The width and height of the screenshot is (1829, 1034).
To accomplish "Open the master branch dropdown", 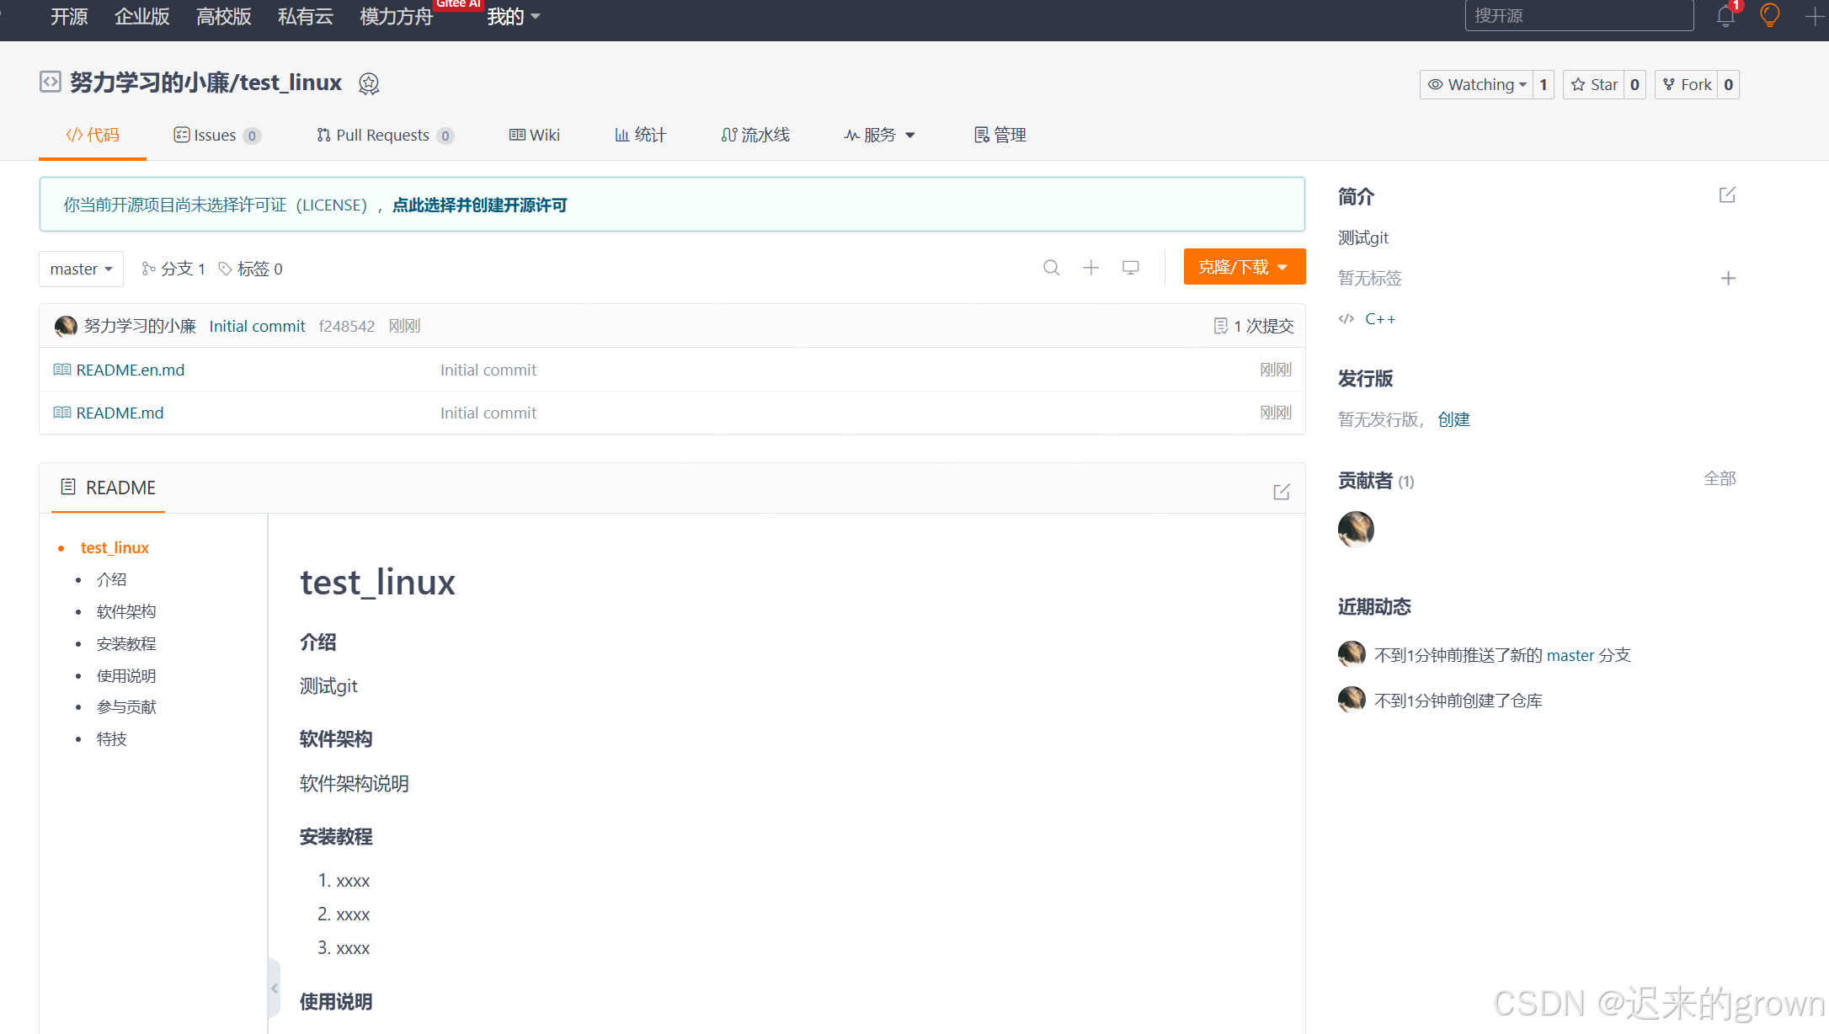I will [80, 268].
